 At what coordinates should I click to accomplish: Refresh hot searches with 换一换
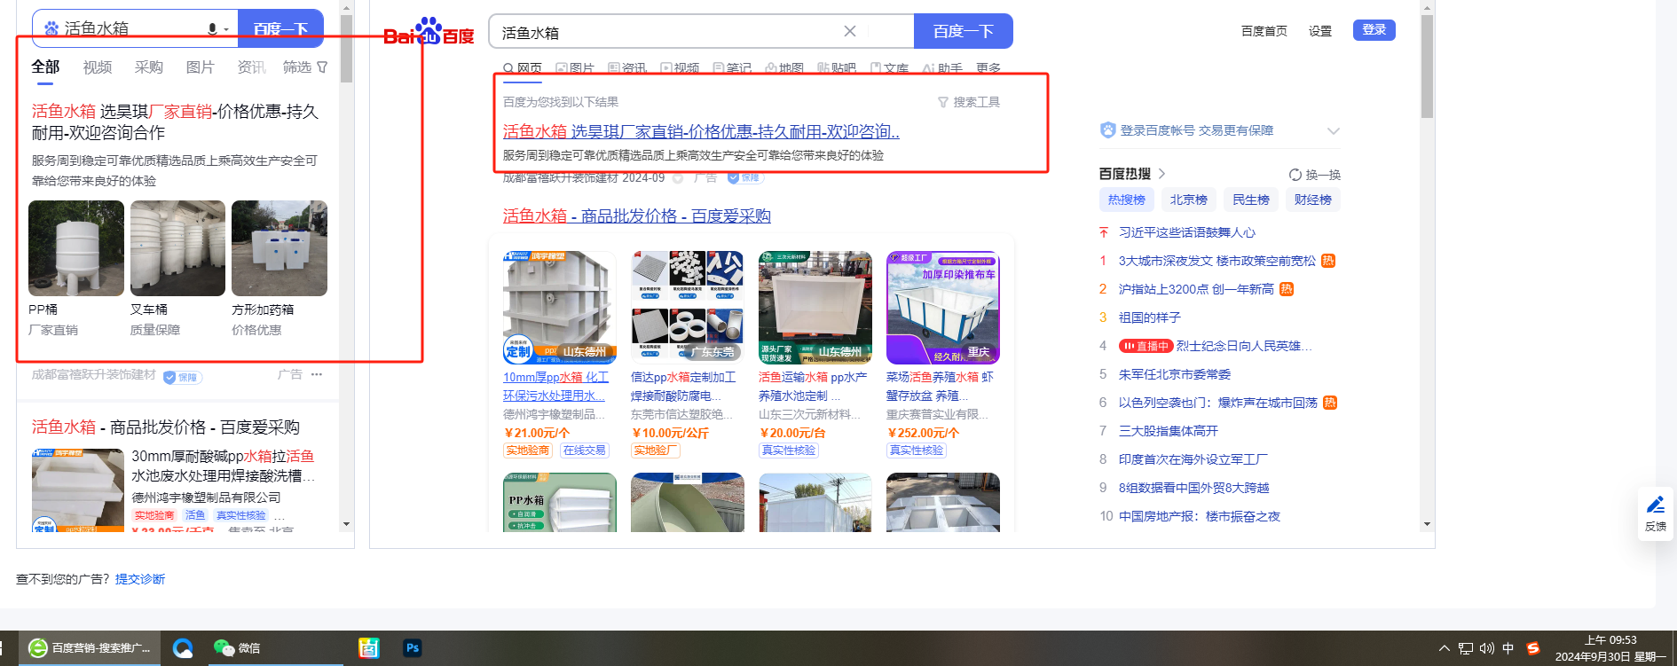(1315, 175)
